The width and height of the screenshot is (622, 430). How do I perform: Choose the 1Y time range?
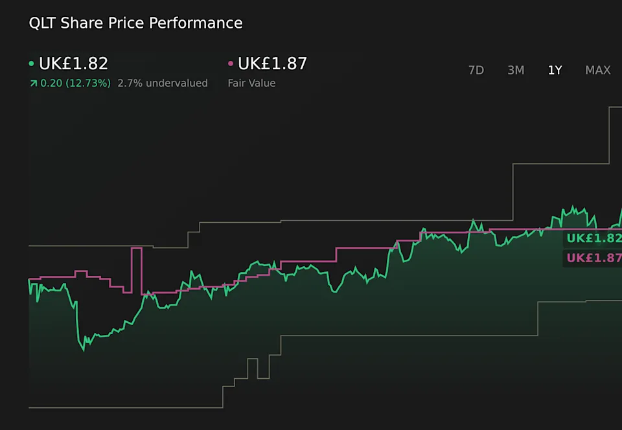pyautogui.click(x=555, y=70)
